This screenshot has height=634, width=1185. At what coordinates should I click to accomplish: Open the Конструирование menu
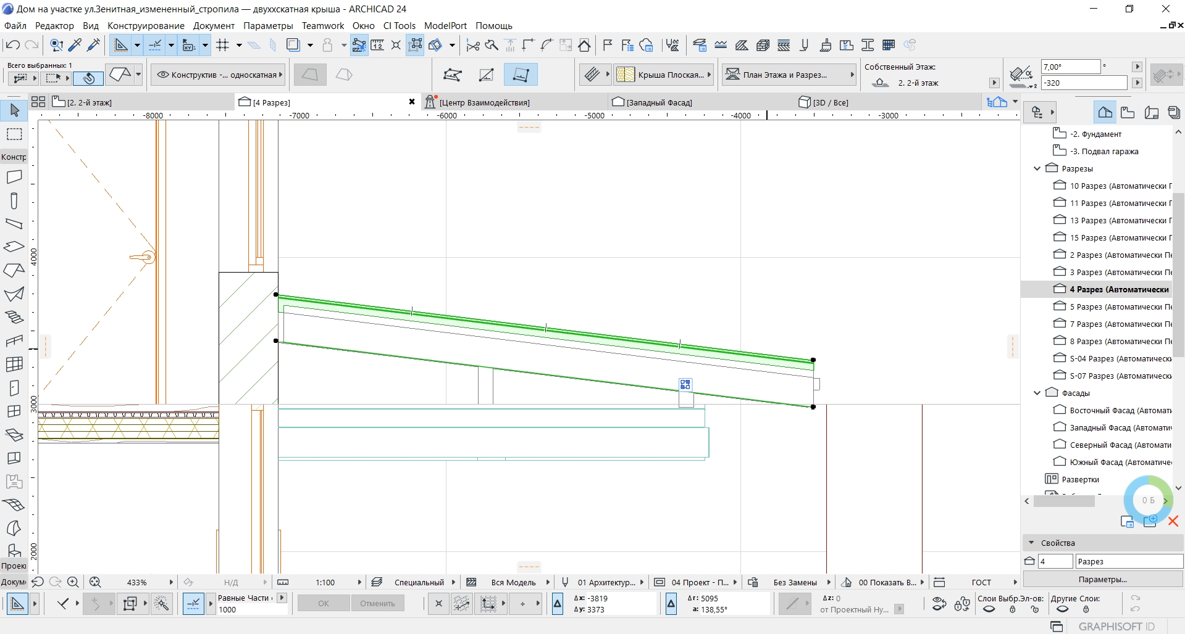tap(146, 26)
